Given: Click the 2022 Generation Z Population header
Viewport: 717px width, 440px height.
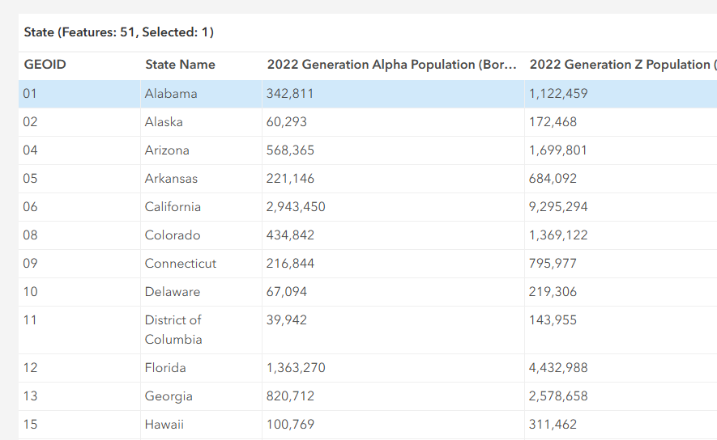Looking at the screenshot, I should pos(621,65).
